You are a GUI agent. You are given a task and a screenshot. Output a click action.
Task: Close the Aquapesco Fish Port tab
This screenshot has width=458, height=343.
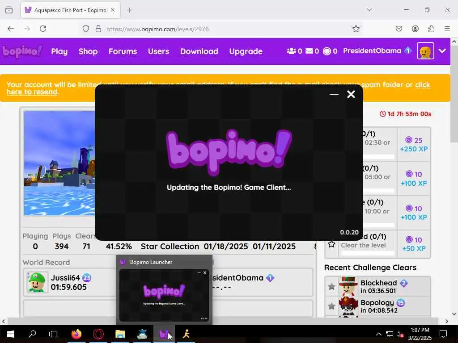coord(113,10)
